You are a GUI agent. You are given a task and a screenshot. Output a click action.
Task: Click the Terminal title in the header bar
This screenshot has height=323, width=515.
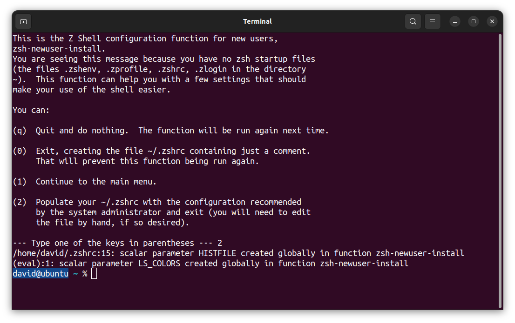coord(257,21)
